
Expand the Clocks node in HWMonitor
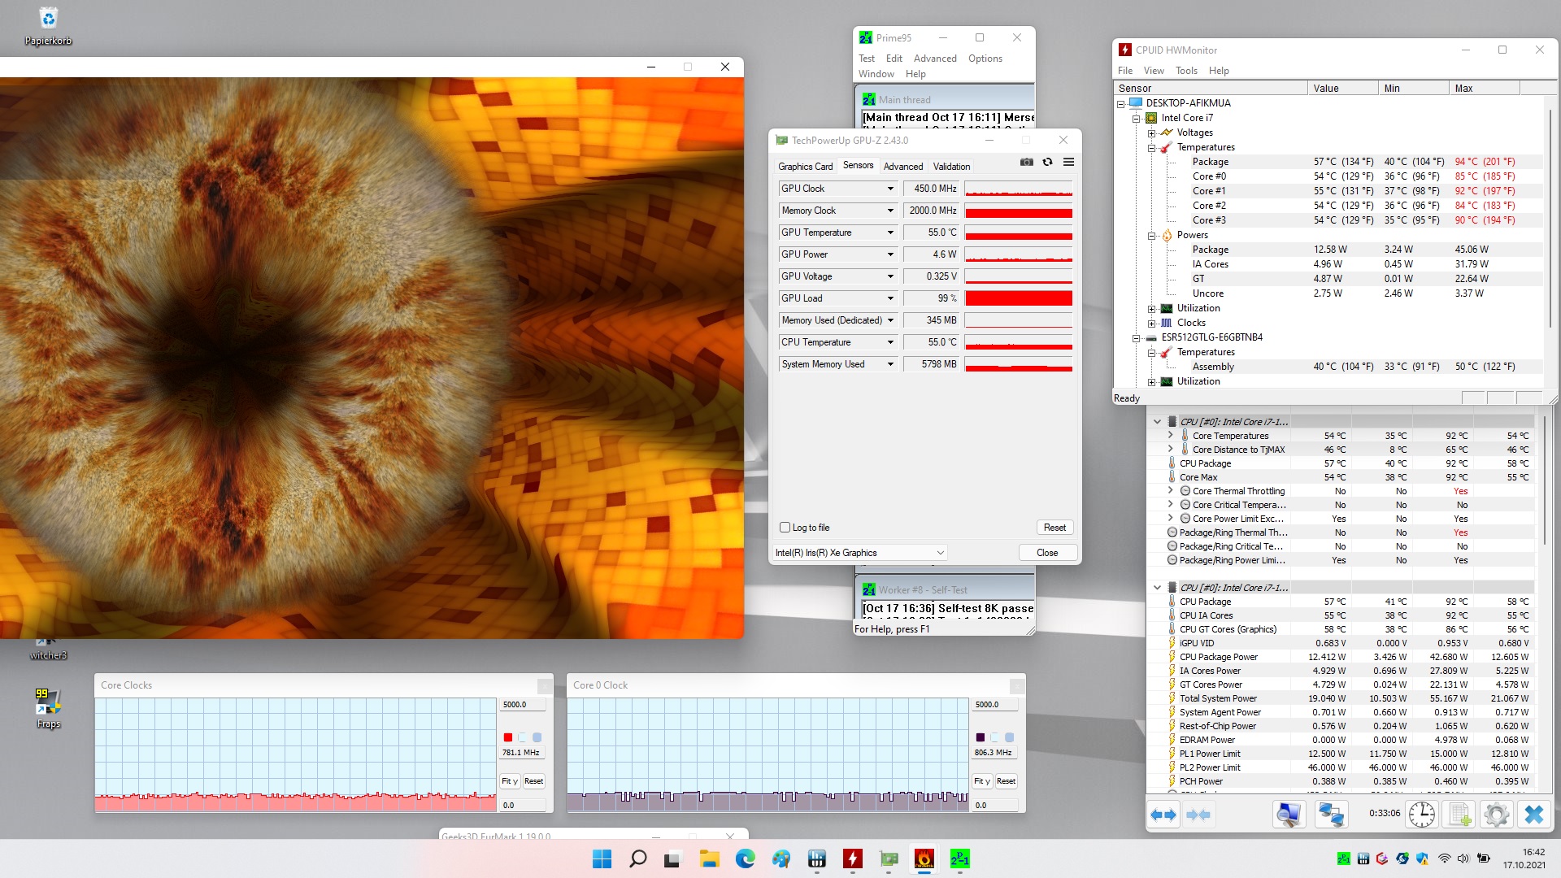point(1151,324)
